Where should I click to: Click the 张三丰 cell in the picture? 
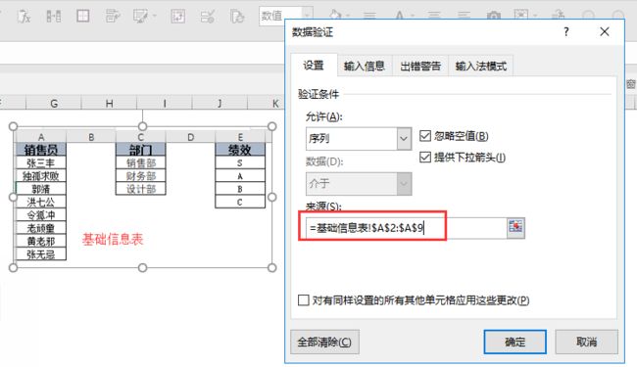click(40, 163)
